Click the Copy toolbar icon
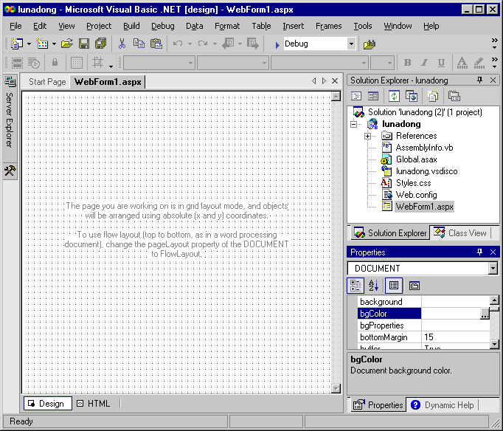503x431 pixels. point(139,44)
